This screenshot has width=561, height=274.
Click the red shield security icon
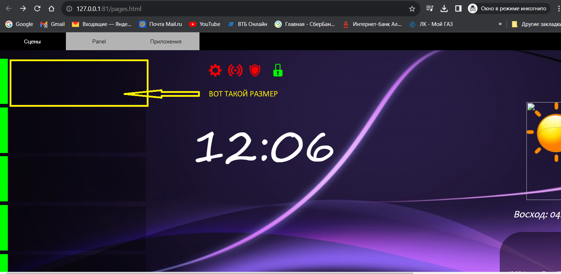[x=255, y=70]
